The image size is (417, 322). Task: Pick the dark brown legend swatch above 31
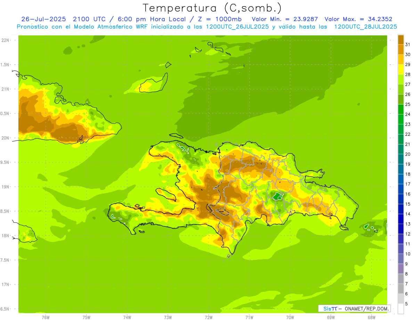pos(401,40)
